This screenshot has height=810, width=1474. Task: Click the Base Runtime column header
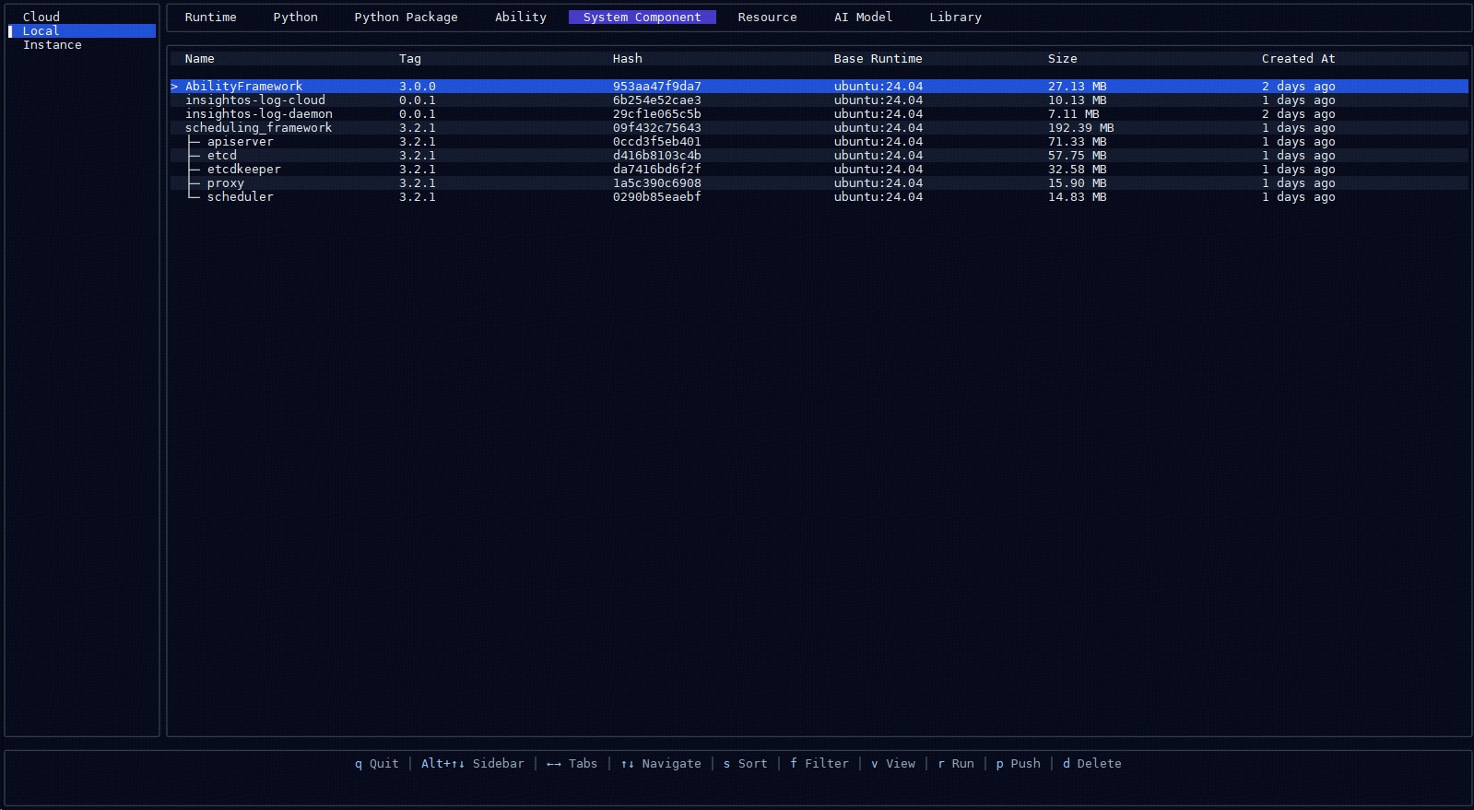879,58
